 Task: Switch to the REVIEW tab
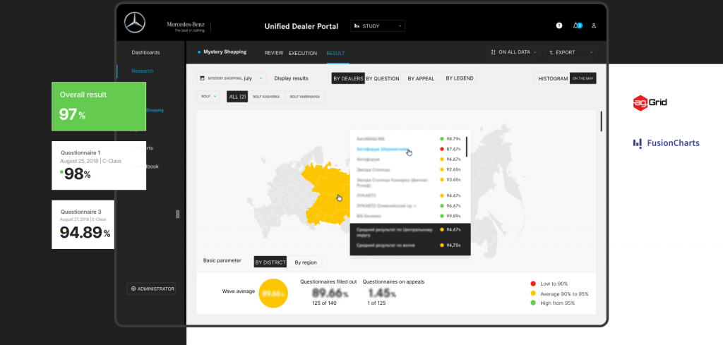[x=274, y=53]
